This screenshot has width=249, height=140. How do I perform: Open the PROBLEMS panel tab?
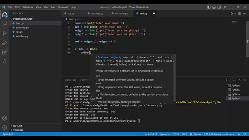coord(70,80)
